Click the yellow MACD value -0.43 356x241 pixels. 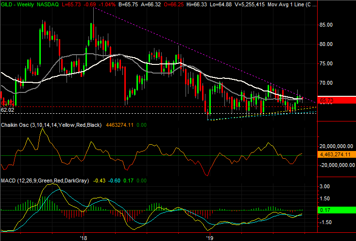[99, 181]
